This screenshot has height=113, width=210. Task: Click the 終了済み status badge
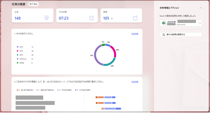[34, 4]
